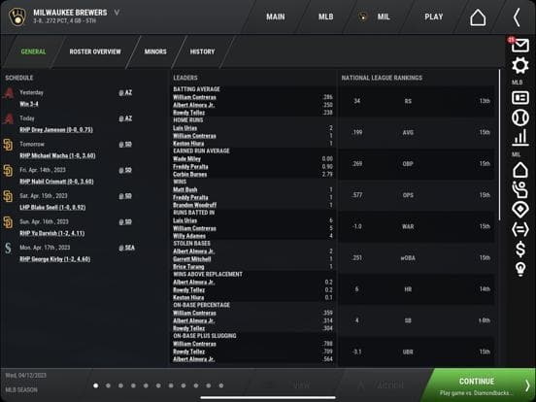Open the MLB menu in top bar
The width and height of the screenshot is (536, 402).
[325, 17]
